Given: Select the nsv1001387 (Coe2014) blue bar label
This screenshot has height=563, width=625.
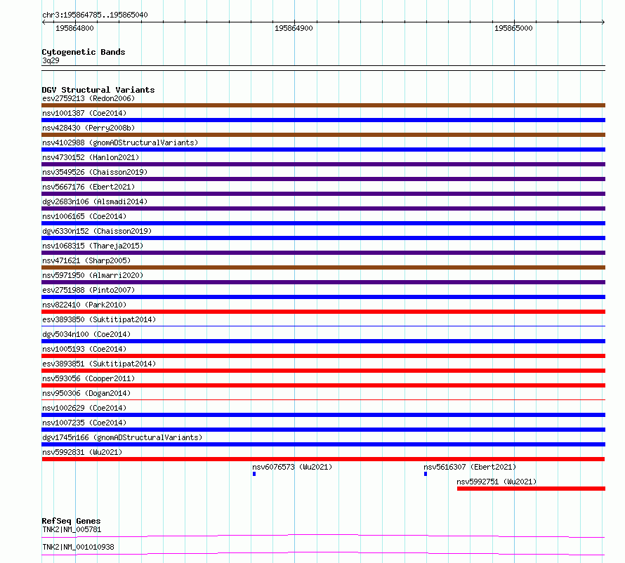Looking at the screenshot, I should 84,113.
